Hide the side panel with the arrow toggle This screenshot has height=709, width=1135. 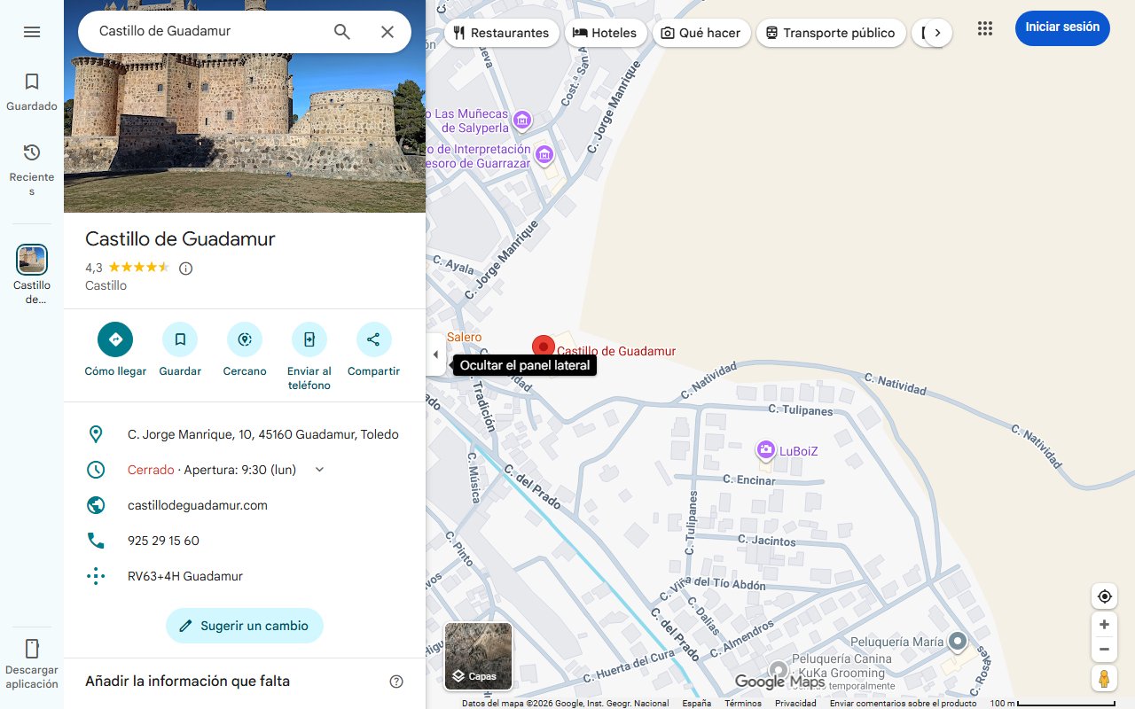pos(435,354)
